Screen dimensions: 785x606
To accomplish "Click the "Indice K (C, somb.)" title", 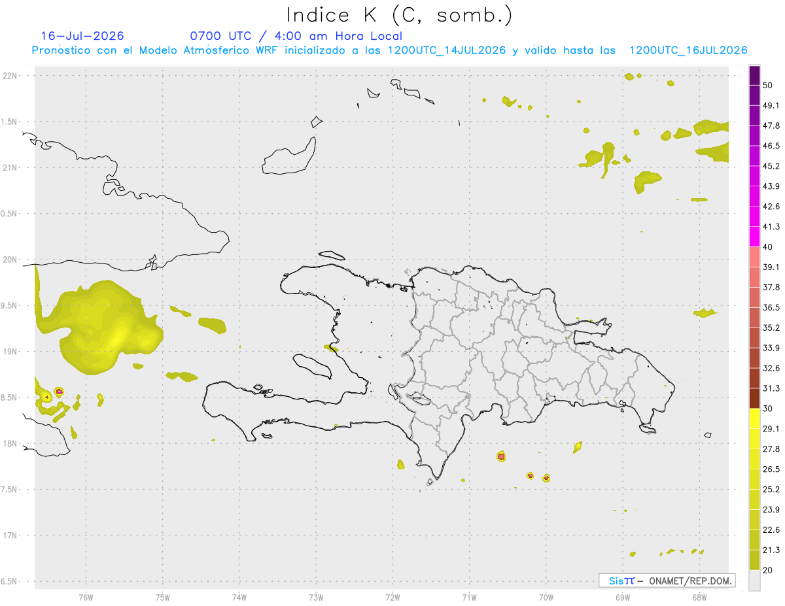I will 399,15.
